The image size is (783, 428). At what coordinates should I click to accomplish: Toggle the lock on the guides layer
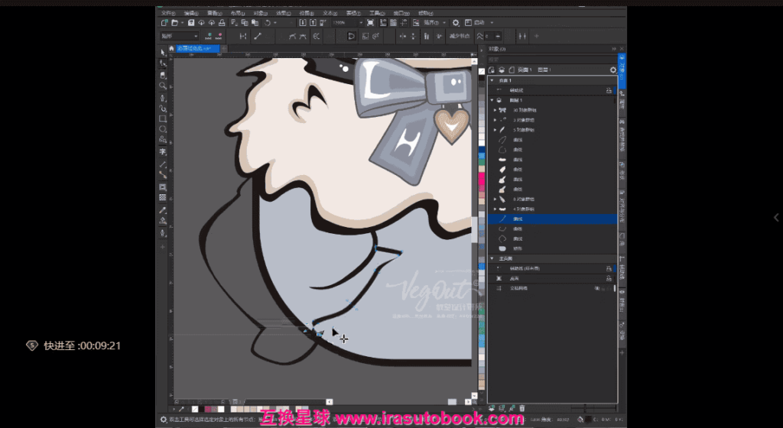(x=609, y=89)
